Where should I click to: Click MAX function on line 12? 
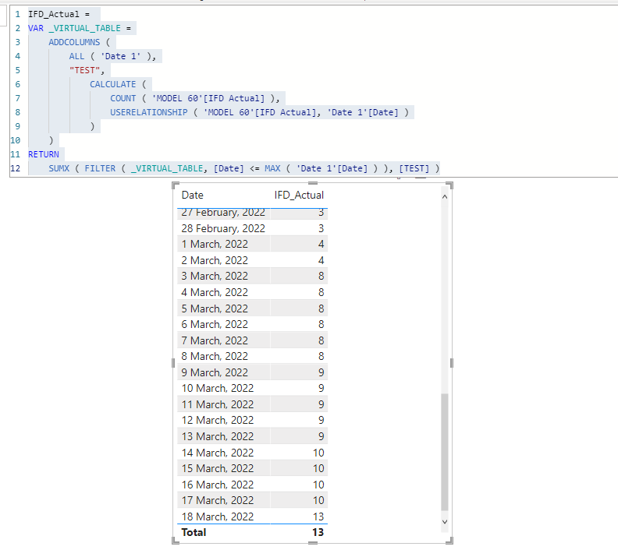pos(272,168)
